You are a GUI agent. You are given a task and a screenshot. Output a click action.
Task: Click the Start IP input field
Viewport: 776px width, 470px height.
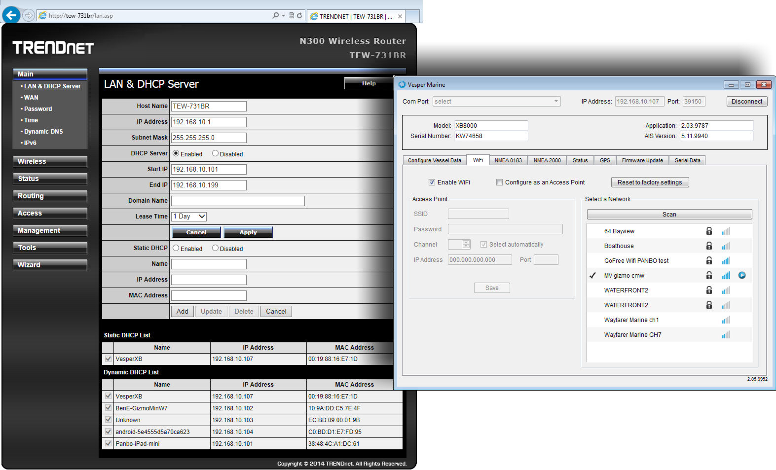tap(209, 169)
